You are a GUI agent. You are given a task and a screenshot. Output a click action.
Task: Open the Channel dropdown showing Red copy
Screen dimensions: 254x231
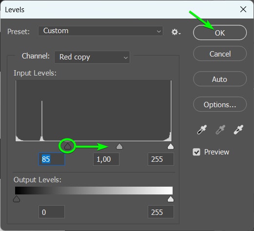pos(92,57)
